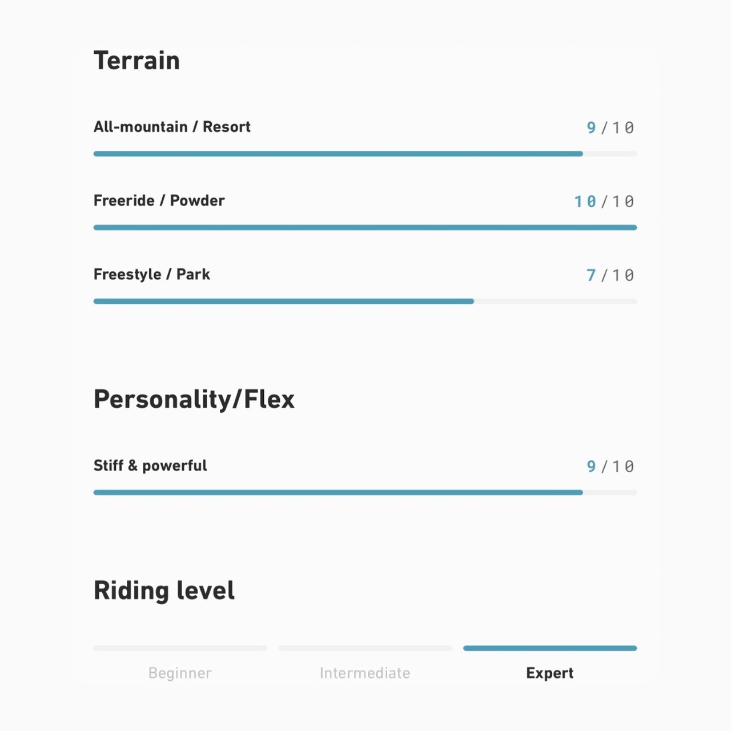Click the All-mountain / Resort label
Viewport: 731px width, 731px height.
point(172,127)
